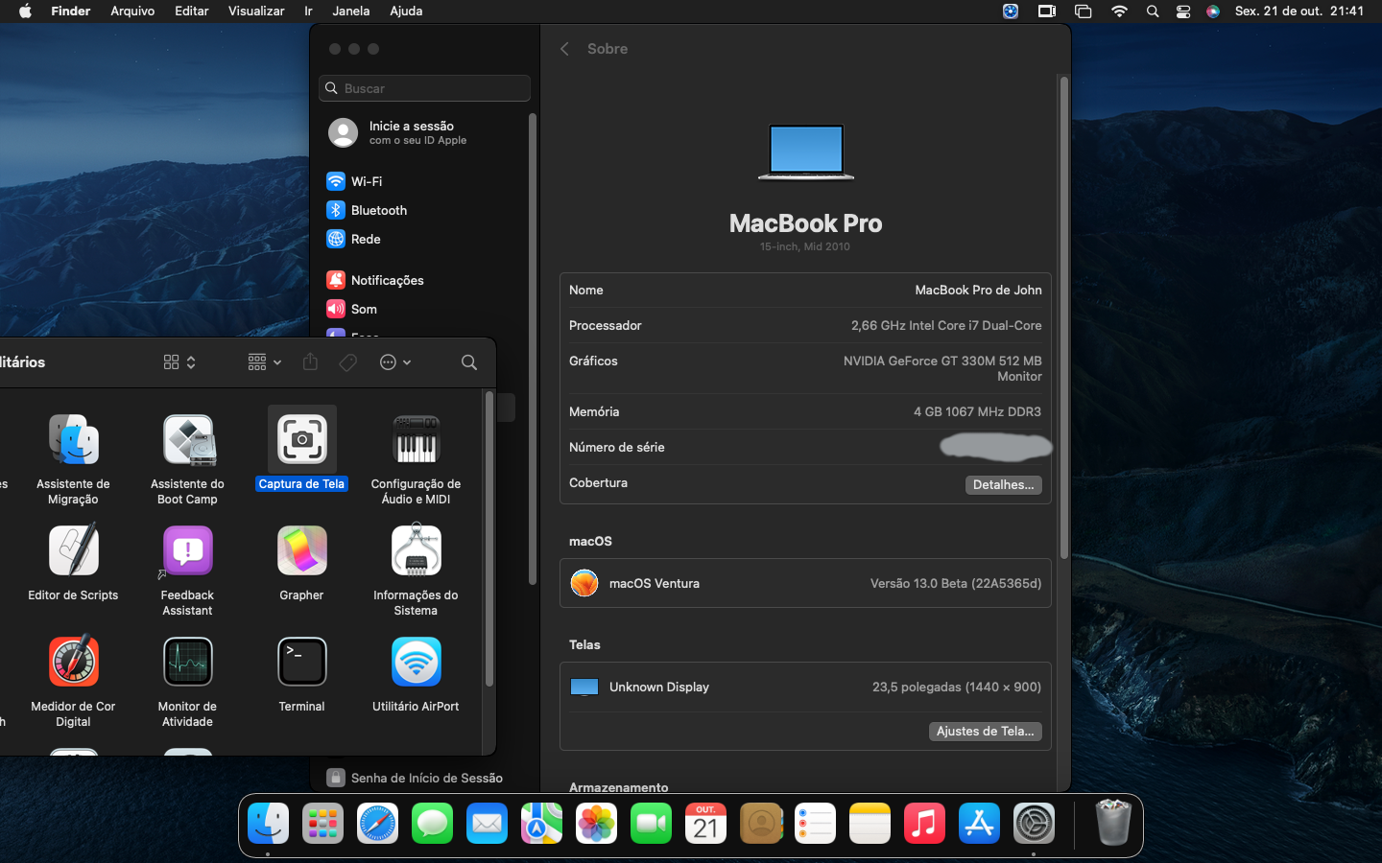Launch Terminal from Utilities window
This screenshot has height=863, width=1382.
302,662
